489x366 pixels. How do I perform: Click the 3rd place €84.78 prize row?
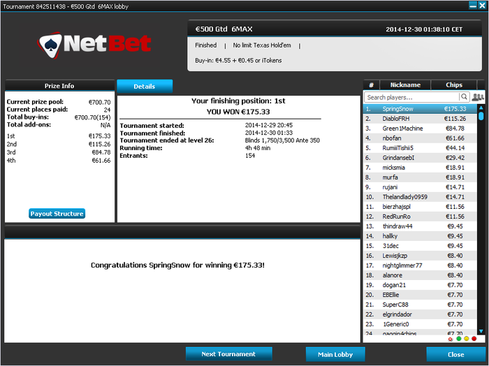[x=59, y=152]
